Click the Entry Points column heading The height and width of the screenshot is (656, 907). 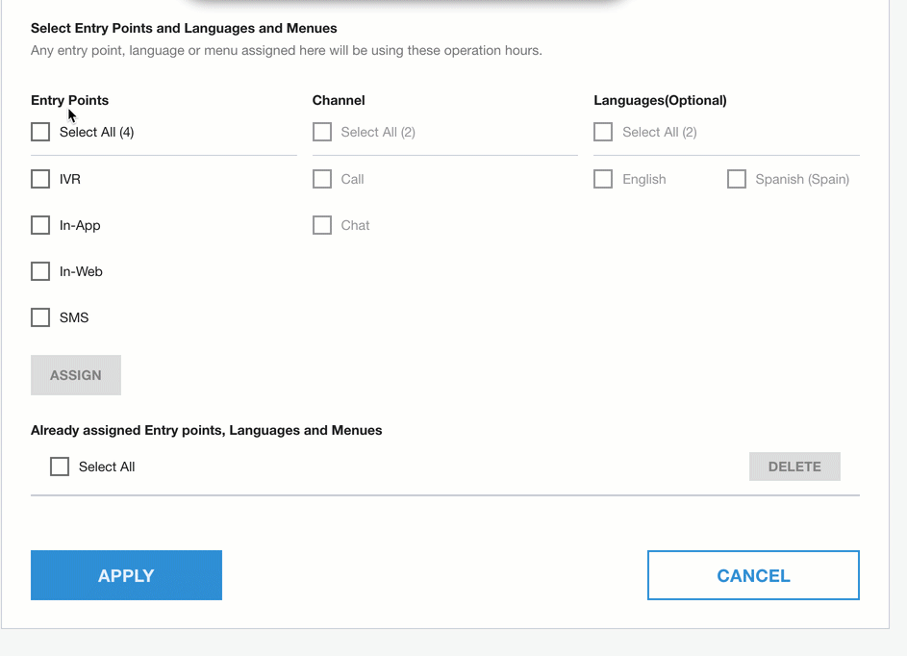pos(69,100)
